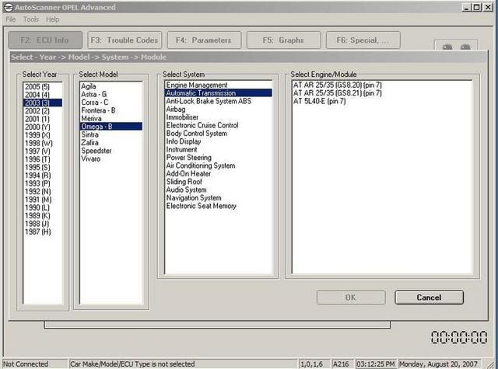Screen dimensions: 498x369
Task: Choose the Meriva model
Action: pos(110,119)
